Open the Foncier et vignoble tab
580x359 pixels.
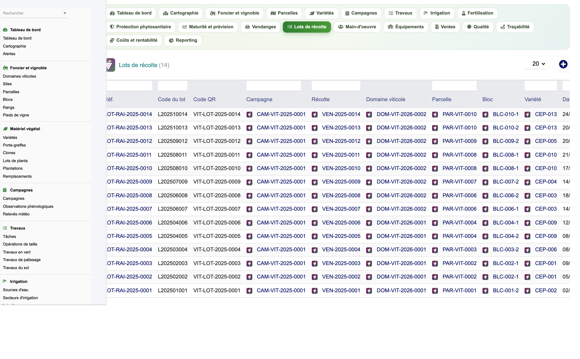(235, 13)
